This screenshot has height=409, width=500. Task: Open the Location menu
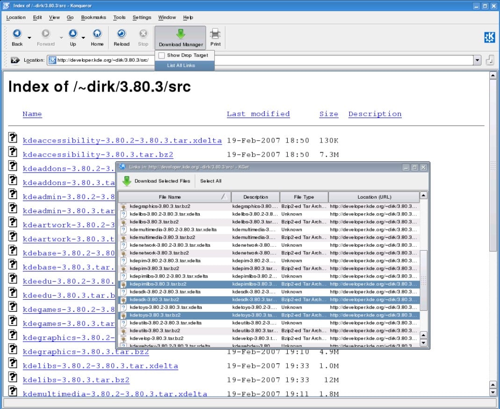tap(16, 18)
